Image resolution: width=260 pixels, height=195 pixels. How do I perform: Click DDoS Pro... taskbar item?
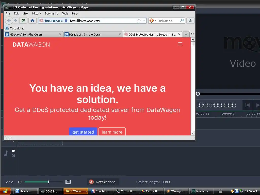coord(51,191)
